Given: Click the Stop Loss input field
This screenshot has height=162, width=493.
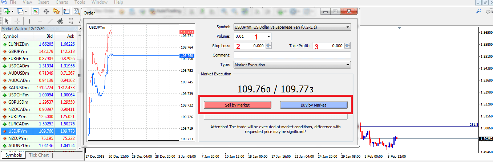Looking at the screenshot, I should click(x=250, y=46).
